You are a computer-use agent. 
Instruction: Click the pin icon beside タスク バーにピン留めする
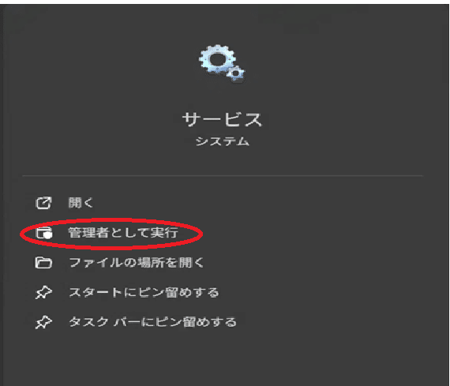pyautogui.click(x=43, y=322)
